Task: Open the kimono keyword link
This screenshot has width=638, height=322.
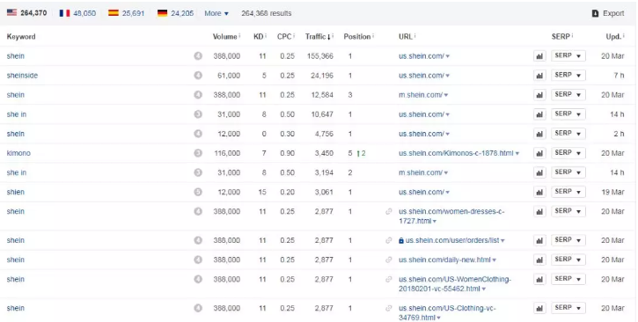Action: 18,153
